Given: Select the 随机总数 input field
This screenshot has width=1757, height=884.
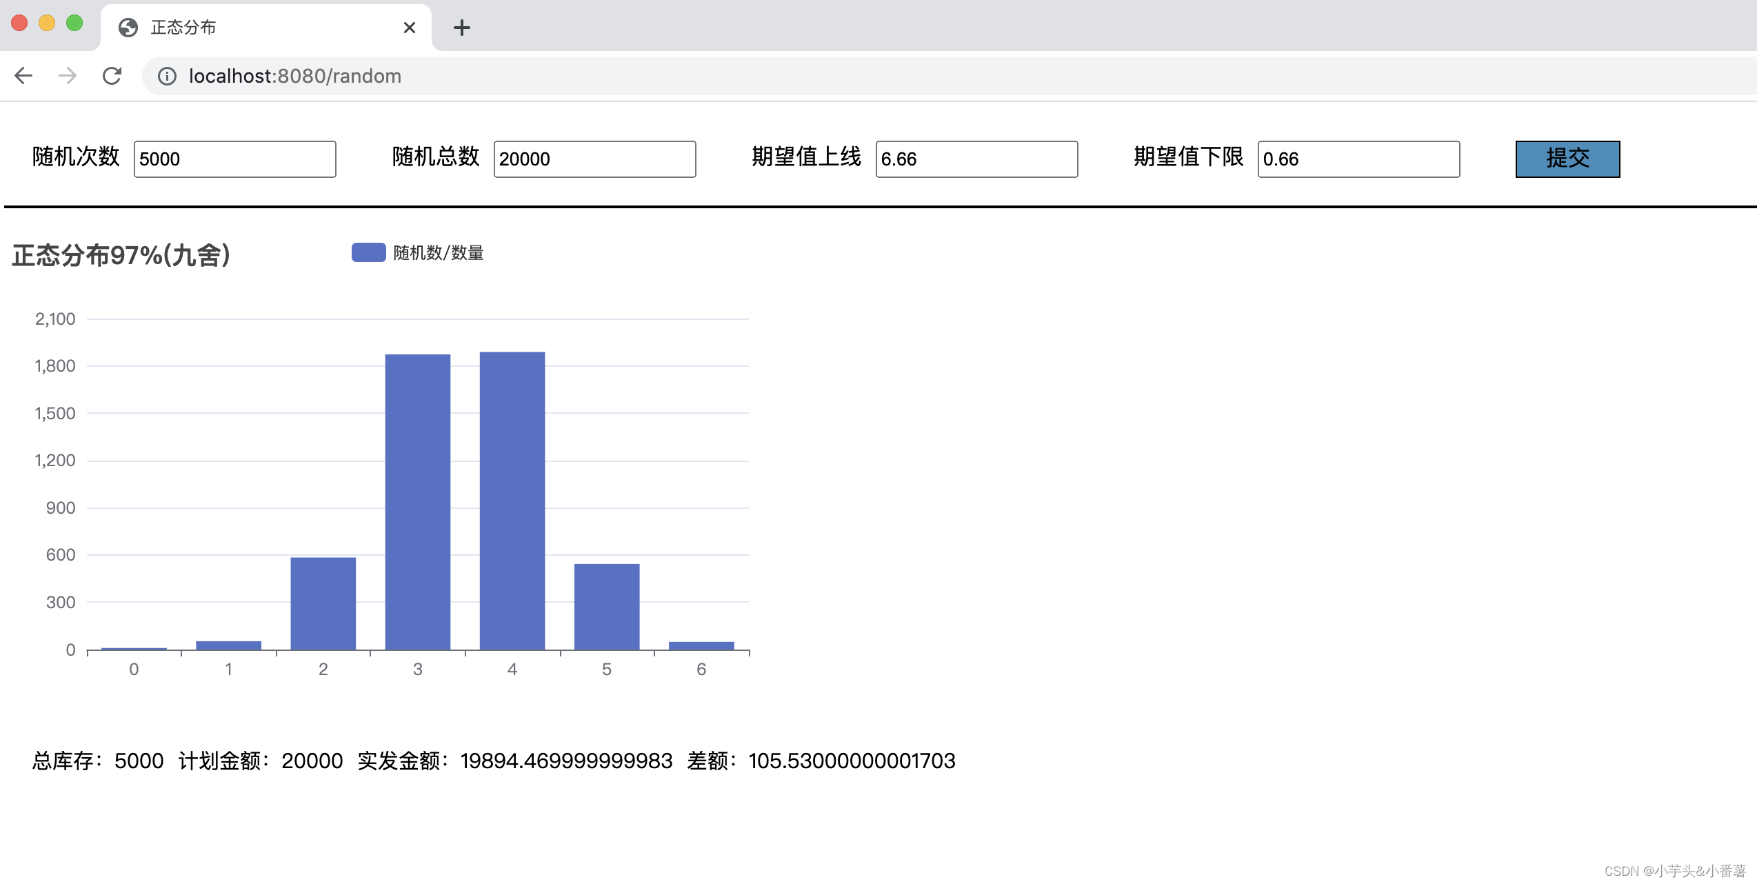Looking at the screenshot, I should tap(594, 159).
